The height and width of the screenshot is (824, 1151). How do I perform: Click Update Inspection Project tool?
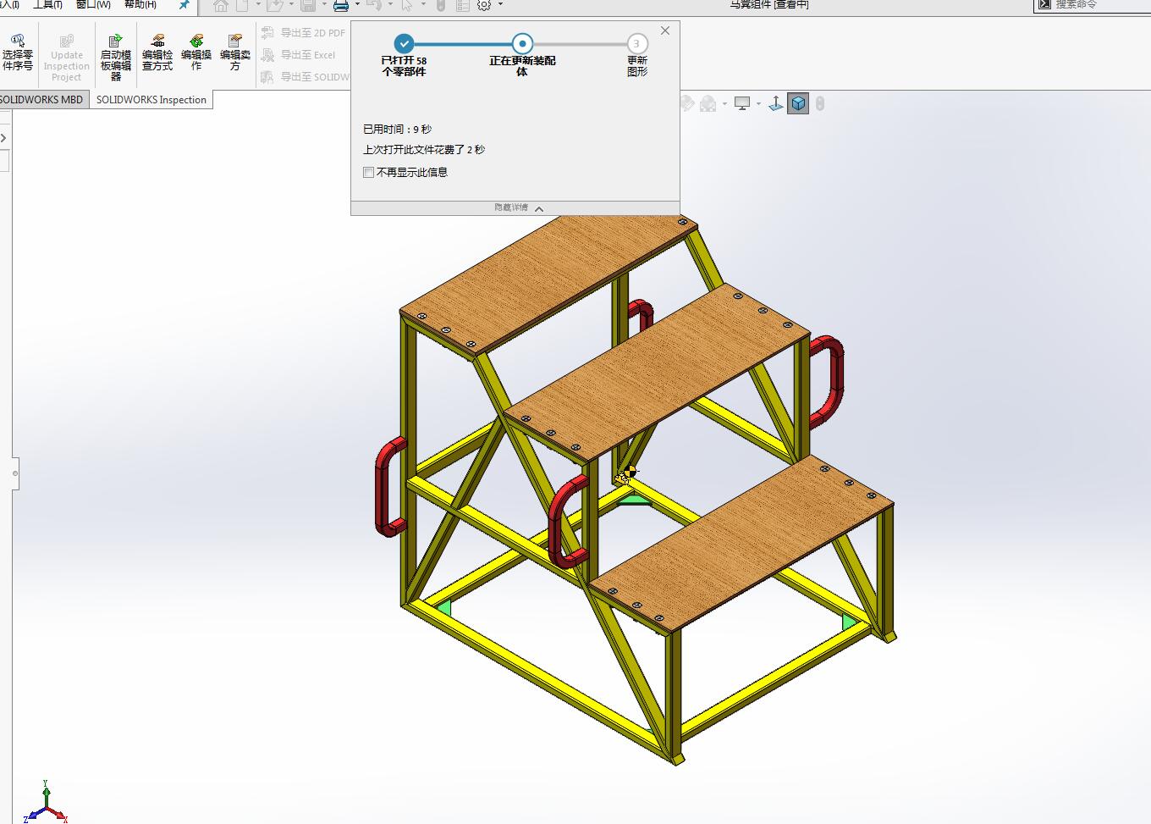(66, 58)
